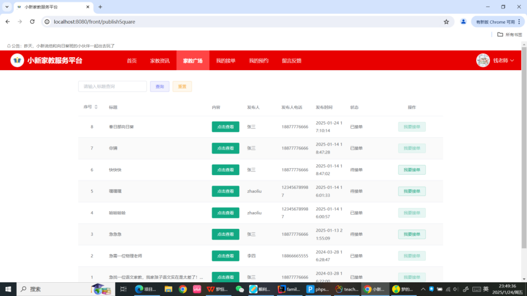Close the 小新家教服务平台 tab

coord(88,7)
